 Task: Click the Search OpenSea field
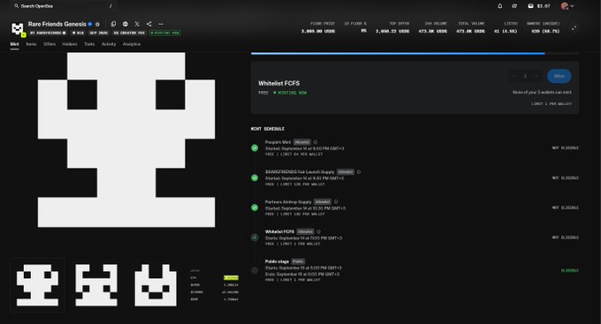[64, 6]
